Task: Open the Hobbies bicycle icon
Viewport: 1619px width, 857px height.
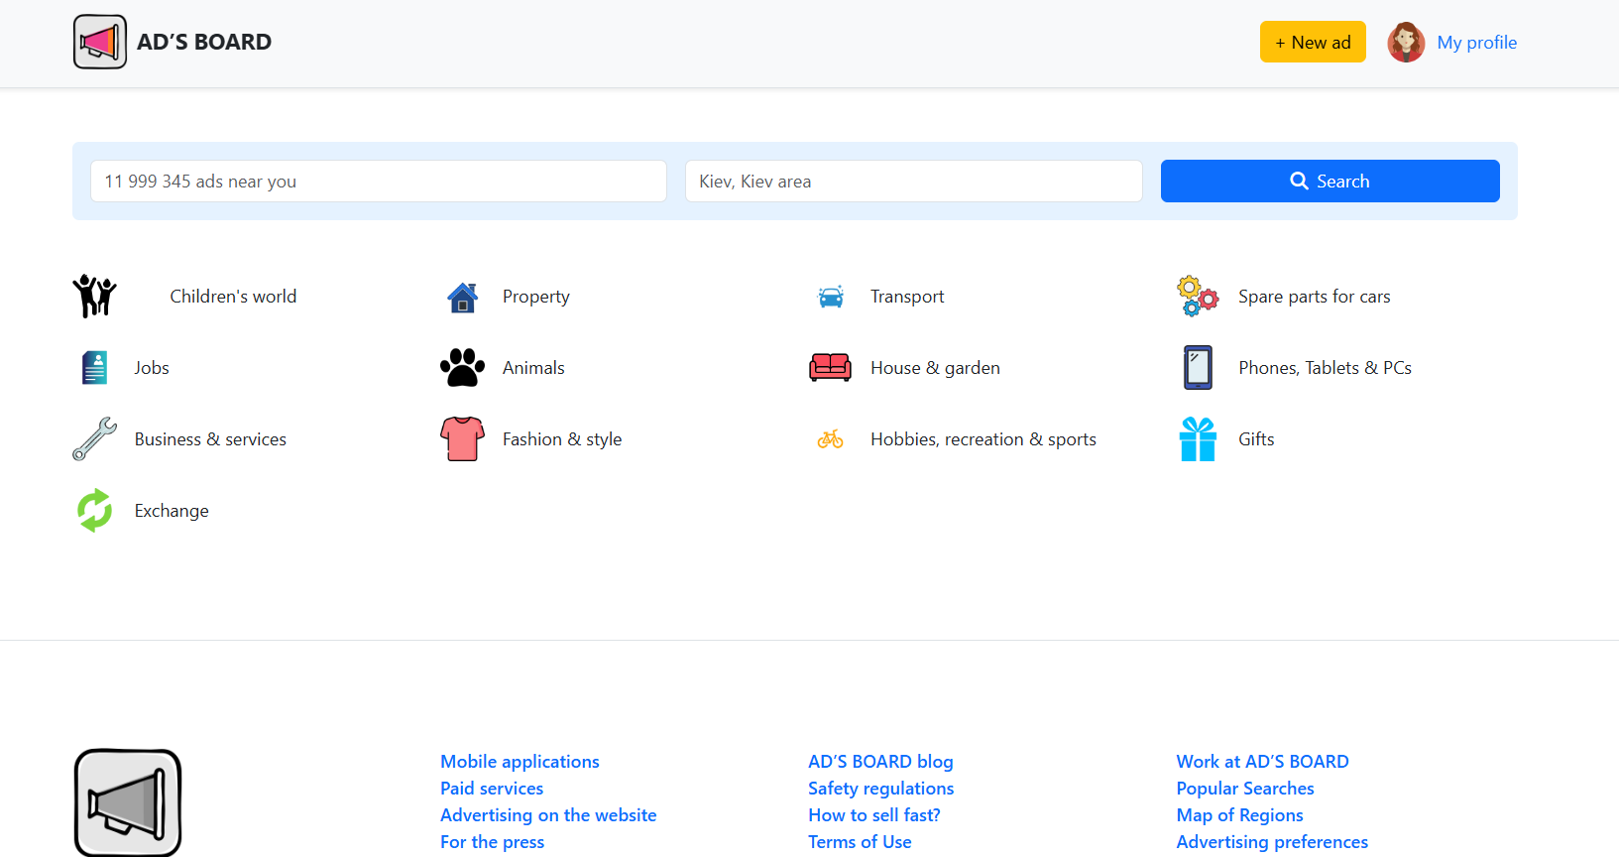Action: pyautogui.click(x=831, y=439)
